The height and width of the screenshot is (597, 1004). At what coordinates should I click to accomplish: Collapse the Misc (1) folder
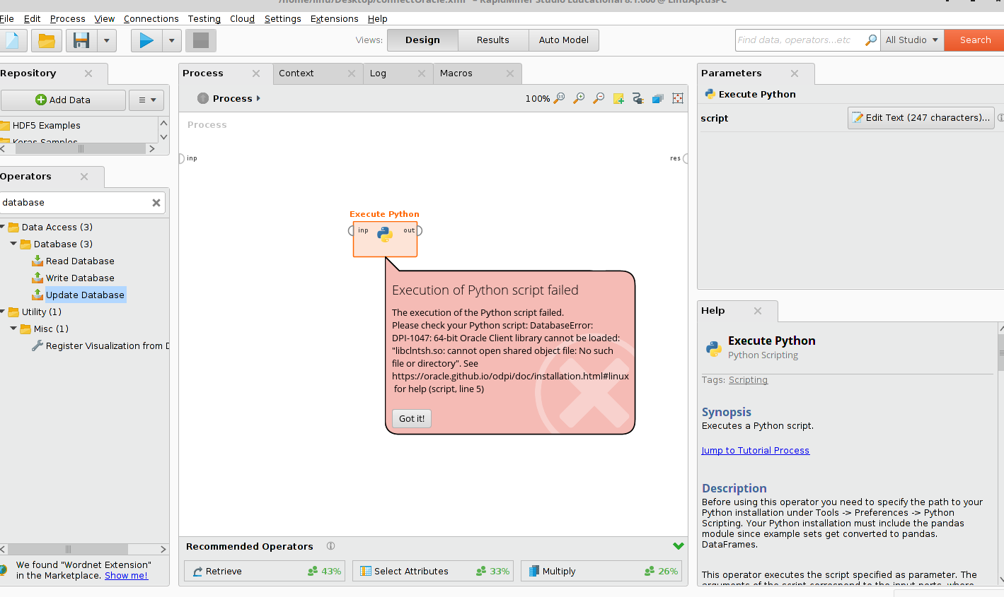coord(13,329)
